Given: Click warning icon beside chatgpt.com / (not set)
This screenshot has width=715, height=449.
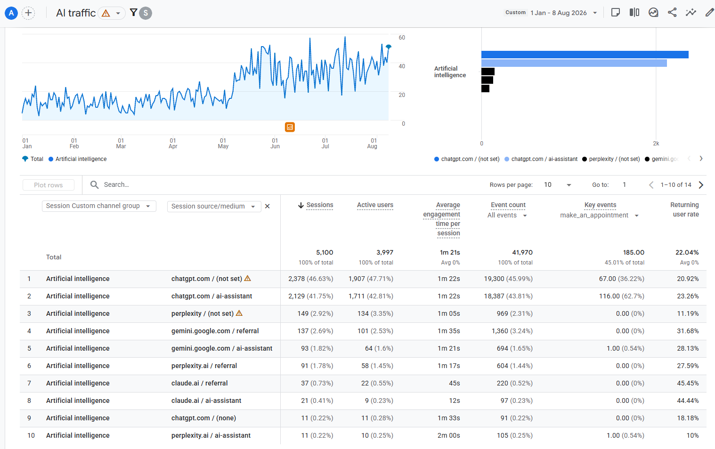Looking at the screenshot, I should [248, 279].
